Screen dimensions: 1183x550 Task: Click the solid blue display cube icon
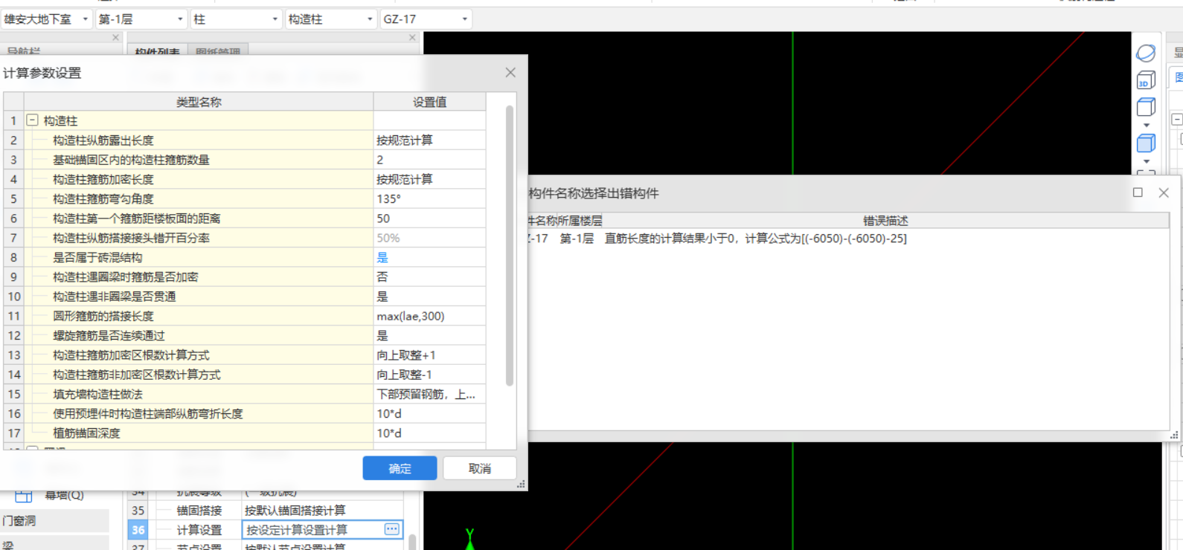click(x=1146, y=143)
